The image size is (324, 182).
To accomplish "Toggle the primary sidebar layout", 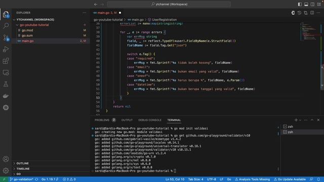I will click(x=300, y=5).
